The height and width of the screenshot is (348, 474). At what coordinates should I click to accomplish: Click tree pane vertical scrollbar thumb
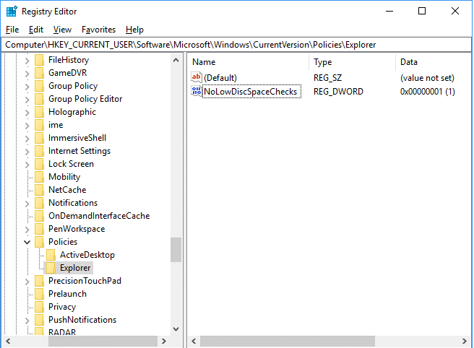coord(176,250)
